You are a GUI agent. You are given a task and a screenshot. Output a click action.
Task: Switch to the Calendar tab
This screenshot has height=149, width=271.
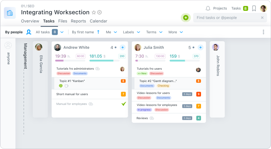(x=98, y=21)
